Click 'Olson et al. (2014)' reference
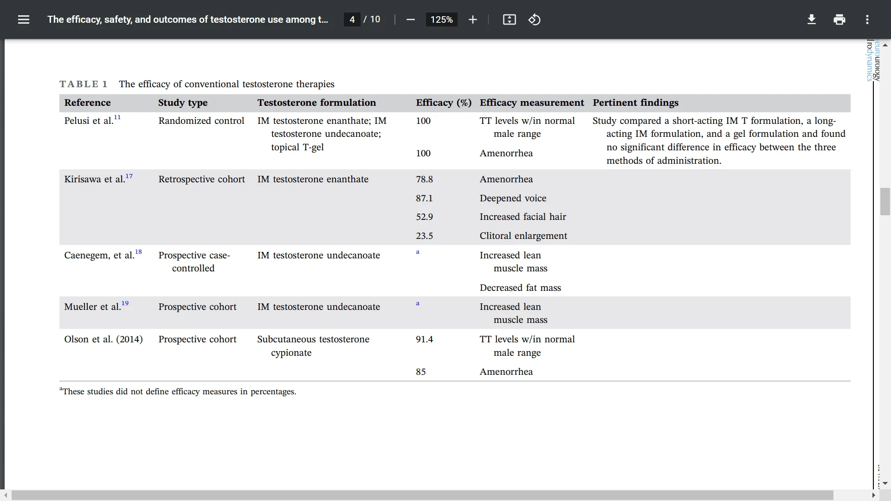Viewport: 891px width, 501px height. point(103,339)
